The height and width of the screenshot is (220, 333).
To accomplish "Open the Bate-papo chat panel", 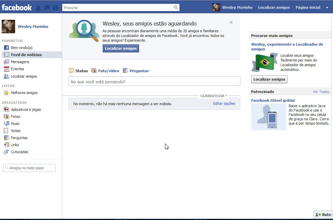I will click(324, 215).
